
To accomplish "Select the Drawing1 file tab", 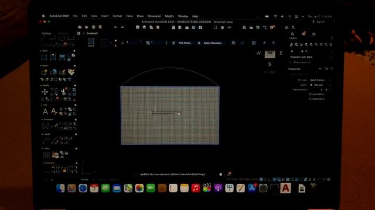I will click(x=92, y=33).
